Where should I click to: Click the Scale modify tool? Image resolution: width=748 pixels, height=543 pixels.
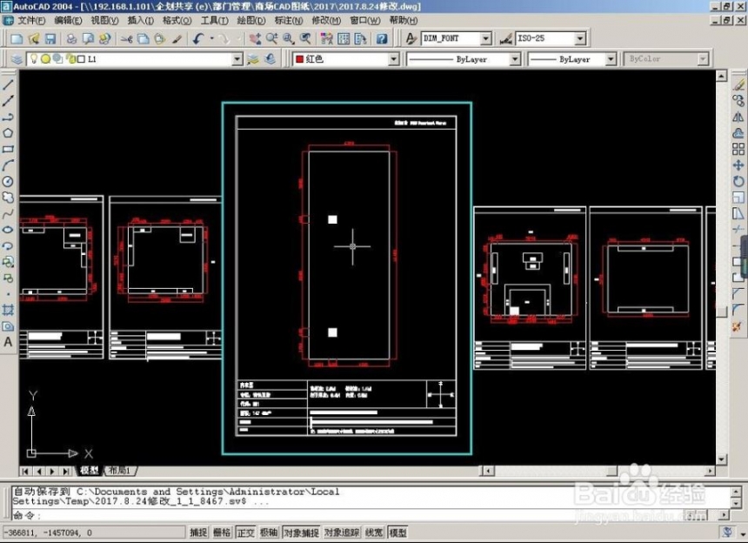pyautogui.click(x=738, y=198)
